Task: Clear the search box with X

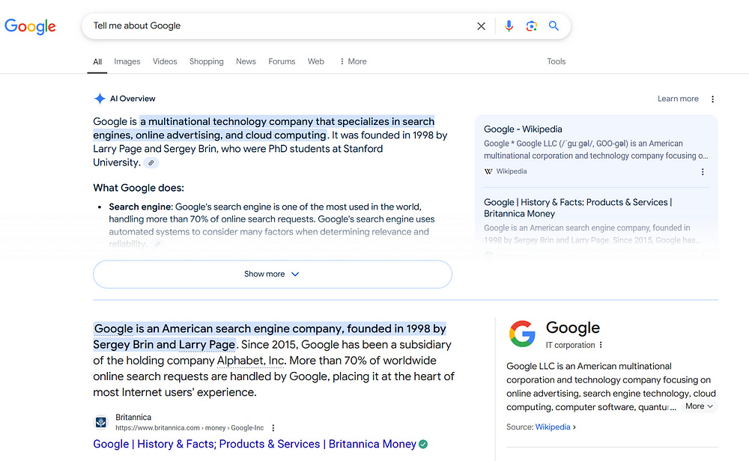Action: pos(481,26)
